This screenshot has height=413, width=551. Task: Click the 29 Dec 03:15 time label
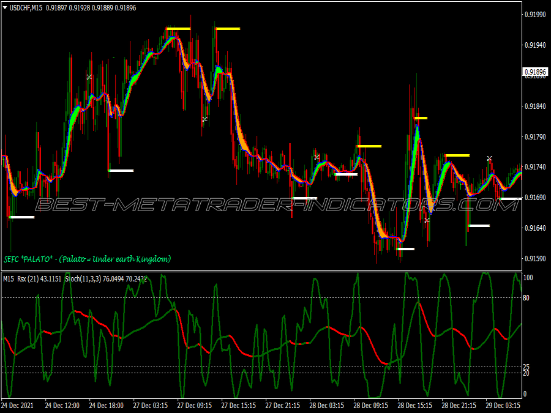(x=503, y=405)
